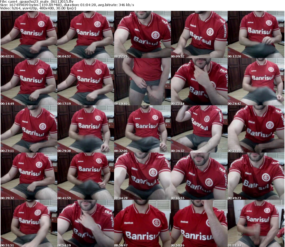Select the frame at 00:09:52
This screenshot has width=285, height=247.
point(199,34)
